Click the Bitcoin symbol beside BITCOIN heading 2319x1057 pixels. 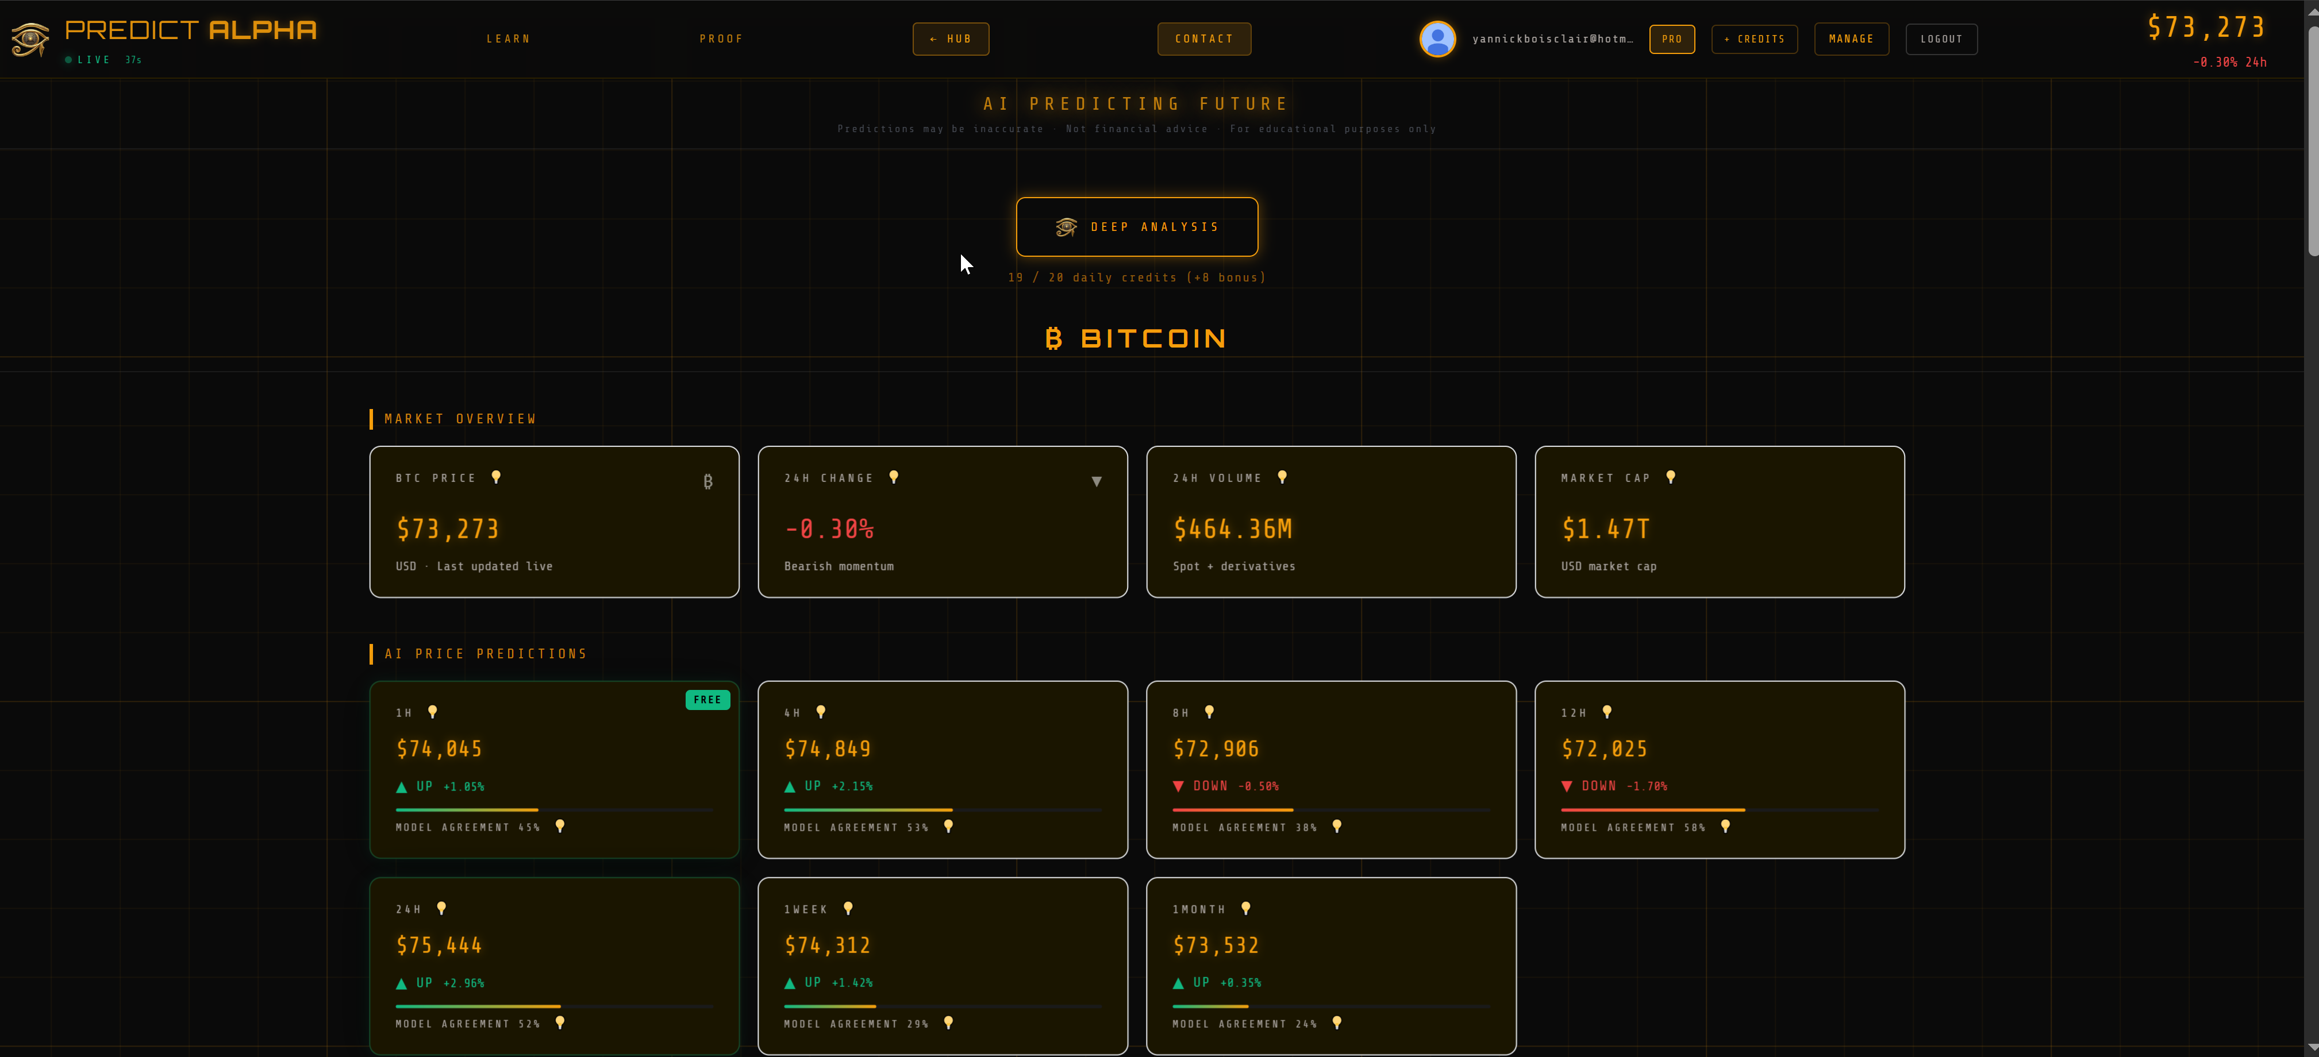pyautogui.click(x=1053, y=338)
